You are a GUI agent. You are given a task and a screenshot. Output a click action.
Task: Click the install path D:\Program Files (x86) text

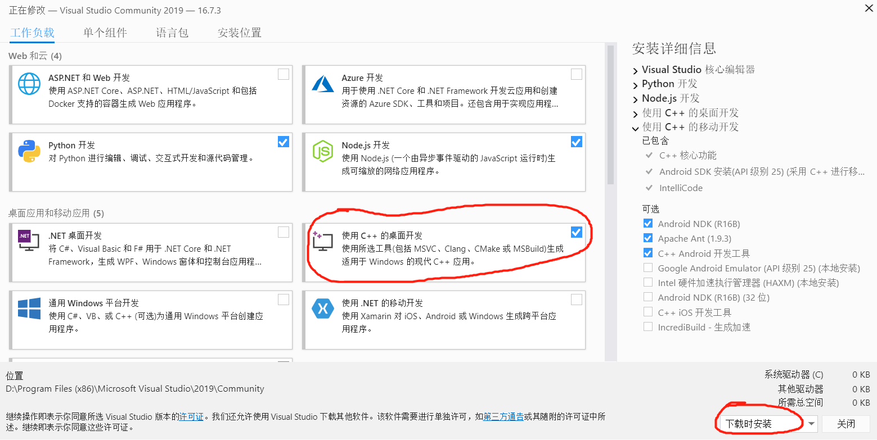135,388
